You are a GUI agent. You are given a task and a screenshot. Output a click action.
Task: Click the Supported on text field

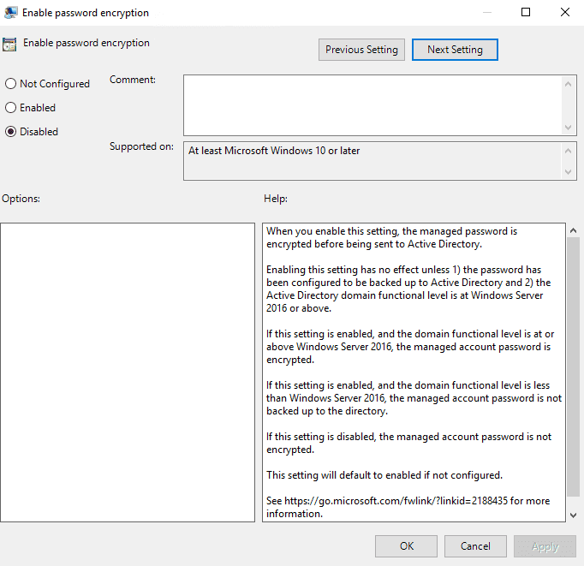pos(372,161)
